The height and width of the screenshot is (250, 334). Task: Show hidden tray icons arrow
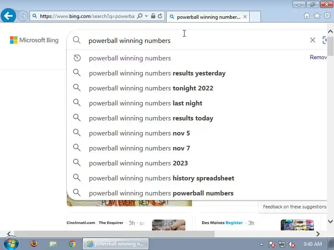click(261, 244)
